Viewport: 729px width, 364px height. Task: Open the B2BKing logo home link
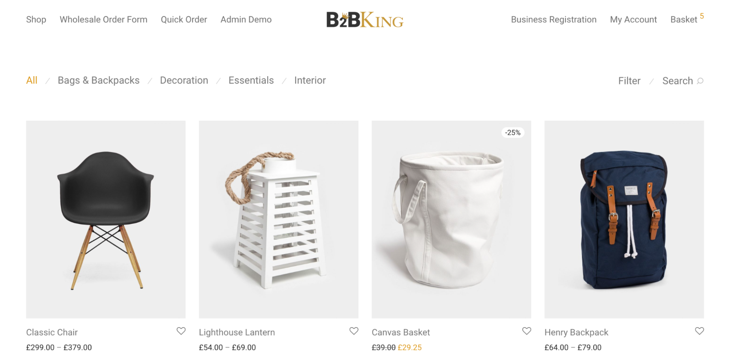pyautogui.click(x=365, y=20)
